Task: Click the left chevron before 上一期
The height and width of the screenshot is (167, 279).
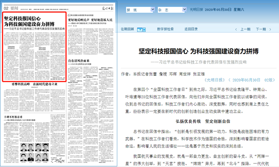Action: [x=236, y=29]
